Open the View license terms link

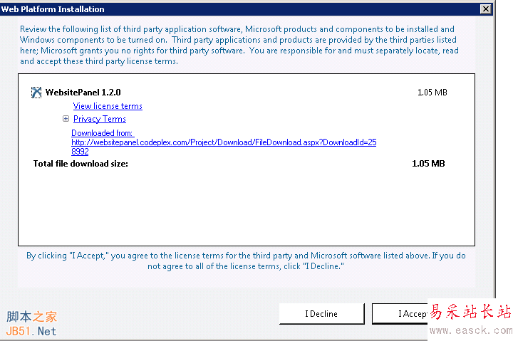point(108,106)
